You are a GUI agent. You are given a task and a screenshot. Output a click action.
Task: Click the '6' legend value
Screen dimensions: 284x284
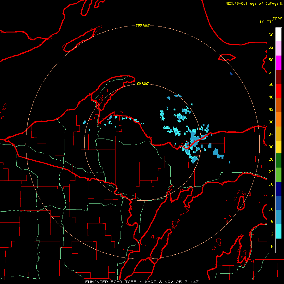tap(272, 222)
